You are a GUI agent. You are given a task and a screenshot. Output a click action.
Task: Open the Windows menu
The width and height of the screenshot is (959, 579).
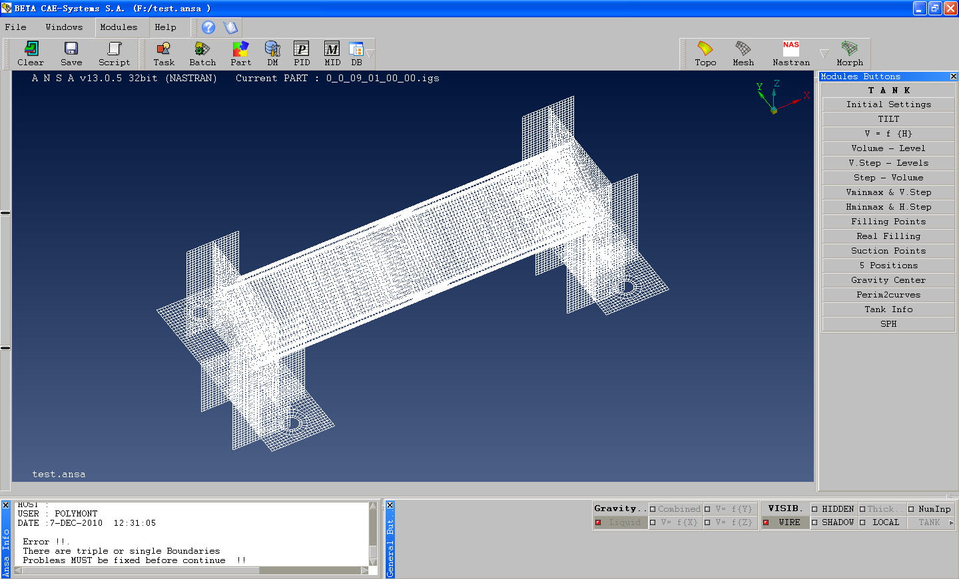pos(64,27)
